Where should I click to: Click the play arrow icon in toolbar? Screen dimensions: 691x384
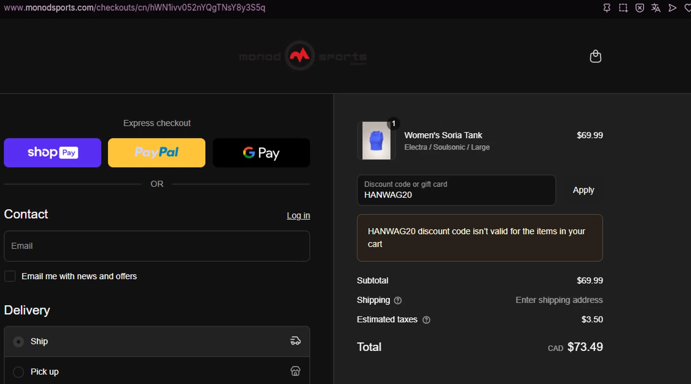point(673,8)
